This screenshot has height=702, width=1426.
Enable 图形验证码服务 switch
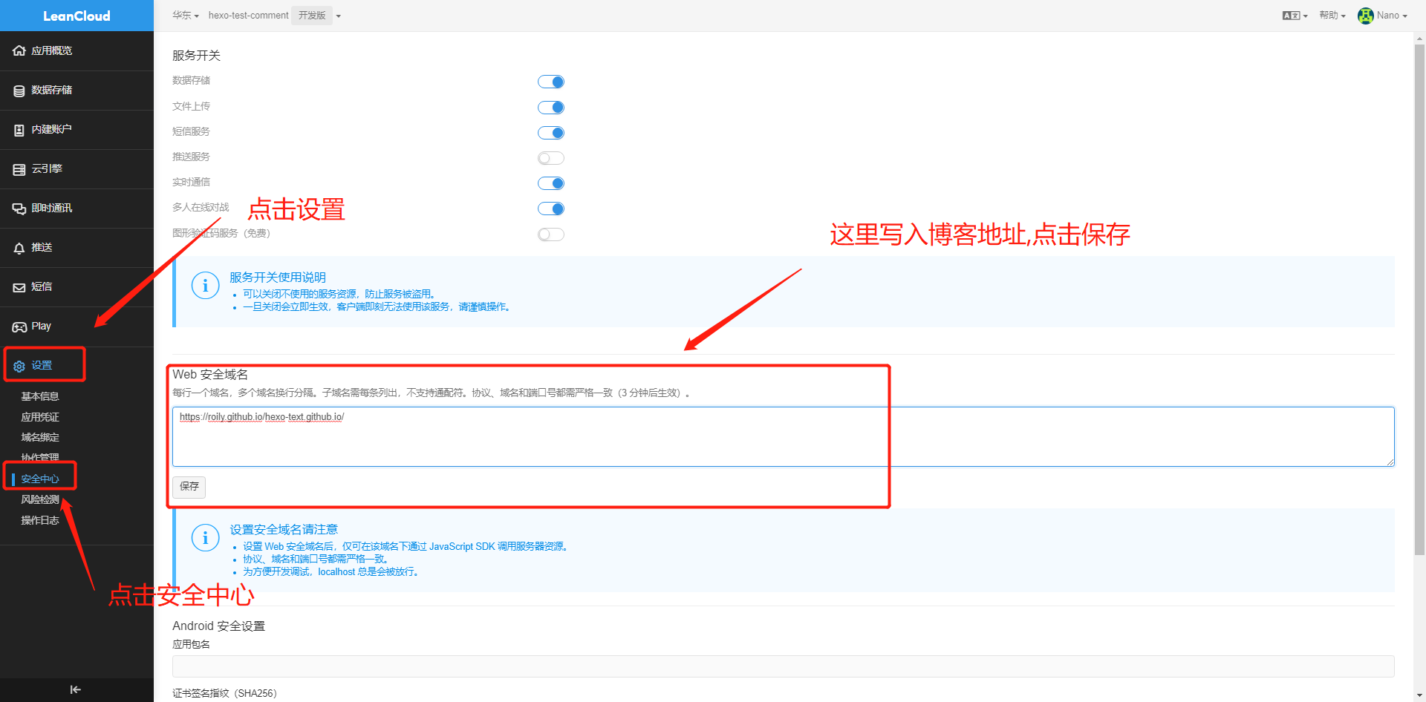[x=551, y=234]
